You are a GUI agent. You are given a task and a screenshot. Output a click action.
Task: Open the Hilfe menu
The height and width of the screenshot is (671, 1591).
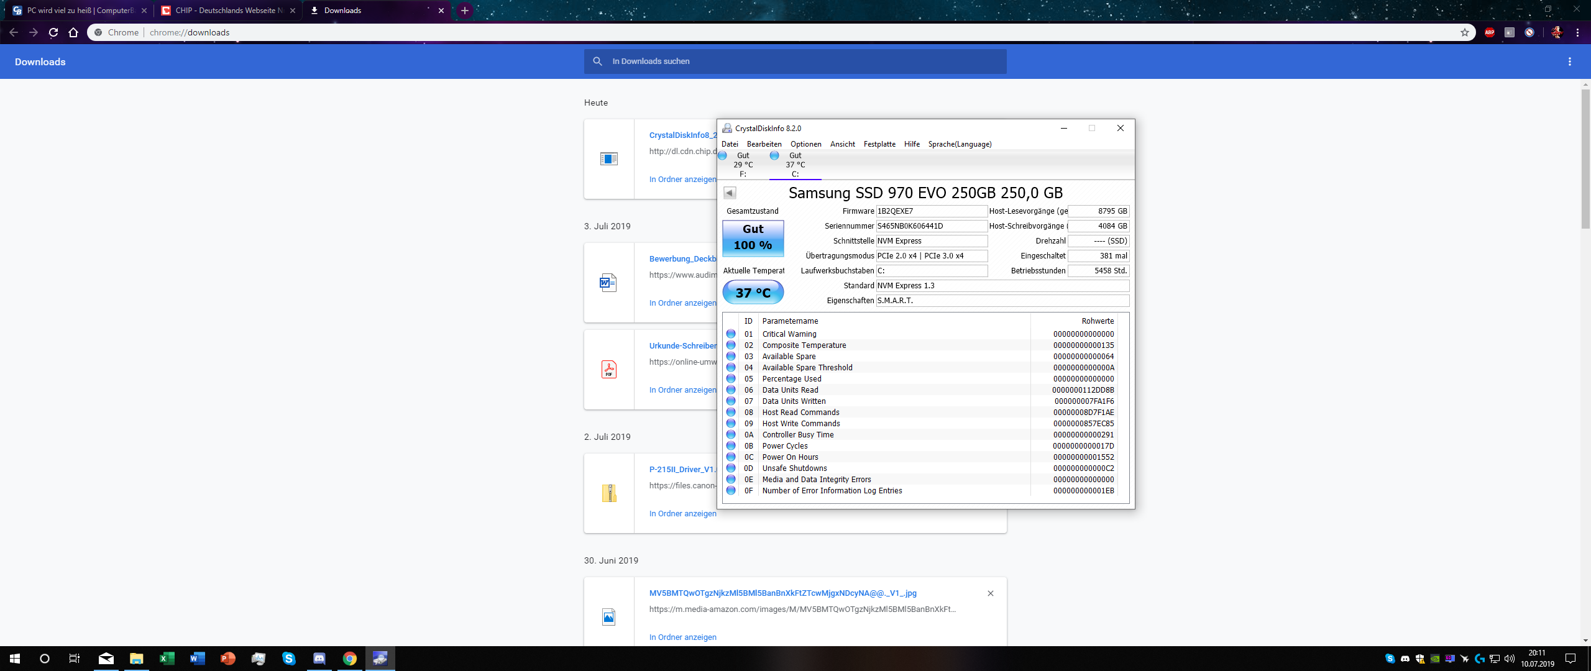(x=912, y=144)
